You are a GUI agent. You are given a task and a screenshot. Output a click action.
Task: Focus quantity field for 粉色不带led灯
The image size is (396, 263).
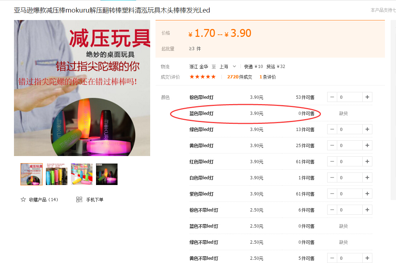tap(350, 210)
